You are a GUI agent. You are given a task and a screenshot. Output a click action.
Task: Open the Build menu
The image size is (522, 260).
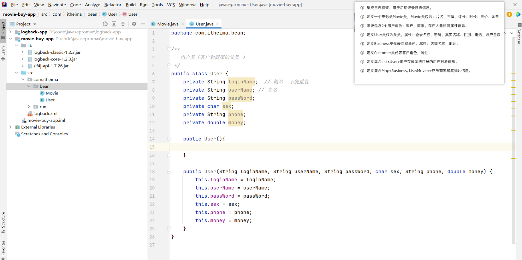tap(131, 5)
